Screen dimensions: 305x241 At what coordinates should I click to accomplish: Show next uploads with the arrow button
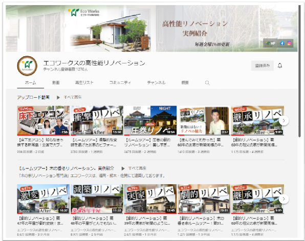[284, 121]
